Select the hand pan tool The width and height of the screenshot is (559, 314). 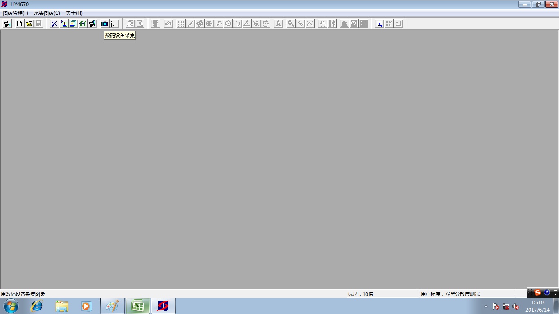coord(322,24)
